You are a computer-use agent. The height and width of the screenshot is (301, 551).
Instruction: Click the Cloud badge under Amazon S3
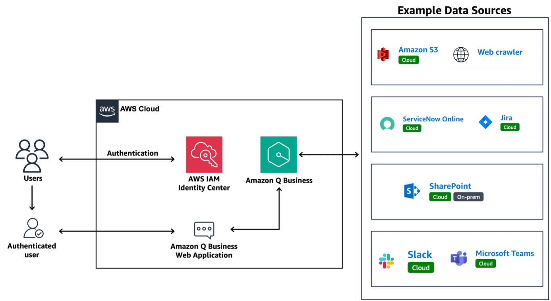(408, 60)
